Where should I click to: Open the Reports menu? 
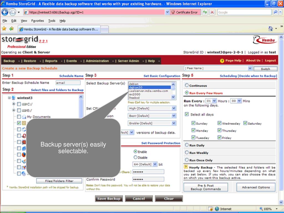click(x=51, y=61)
